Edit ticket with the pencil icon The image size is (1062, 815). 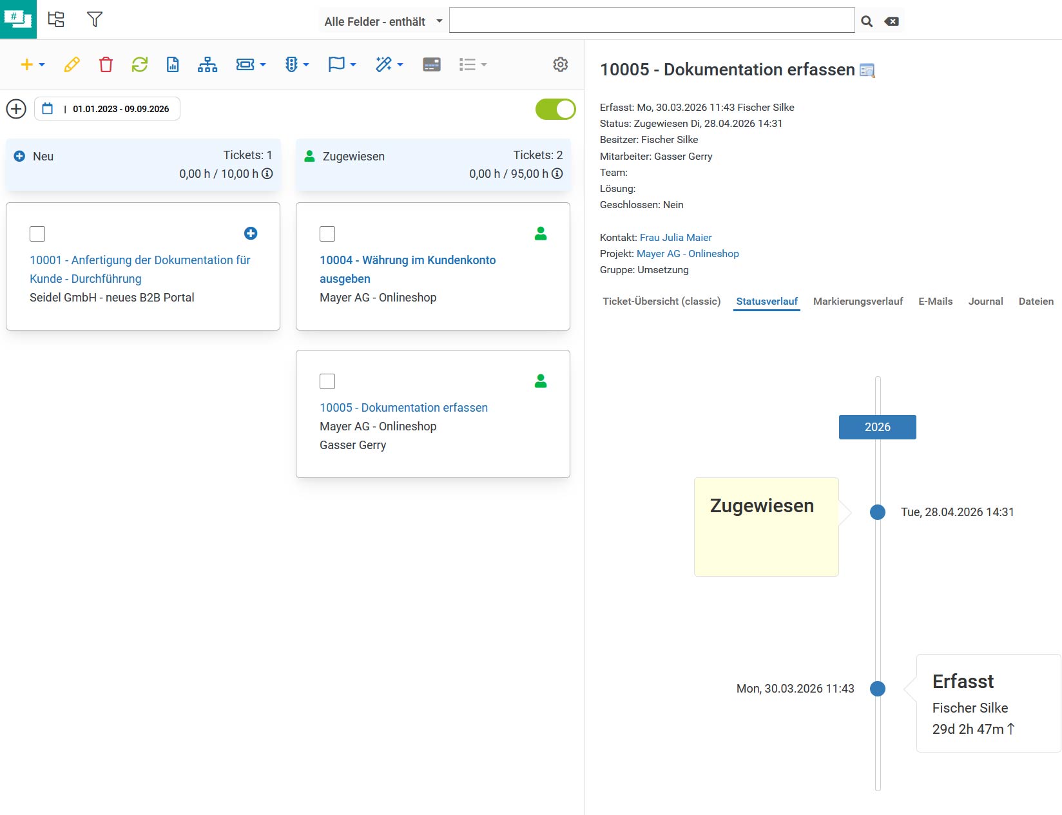tap(72, 64)
